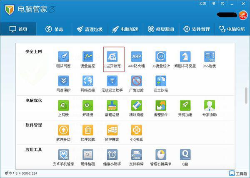Open the 电脑诊所 PC clinic tab
Screen dimensions: 250x178
(x=232, y=29)
